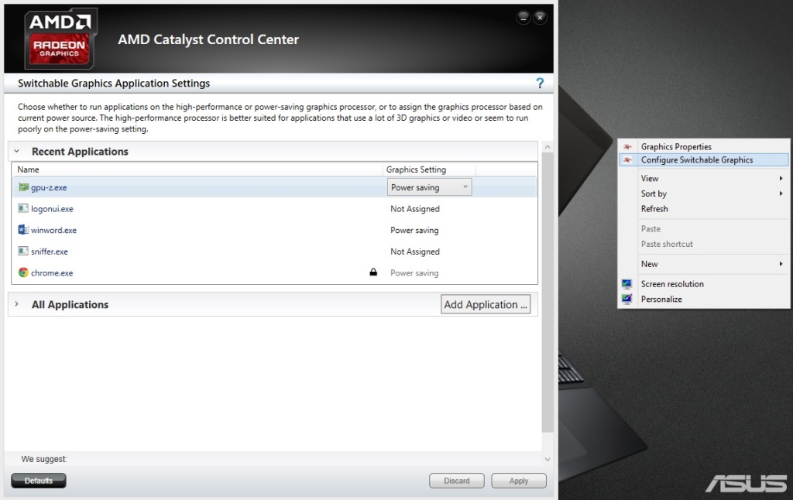Collapse the Recent Applications section
Image resolution: width=793 pixels, height=500 pixels.
[17, 151]
